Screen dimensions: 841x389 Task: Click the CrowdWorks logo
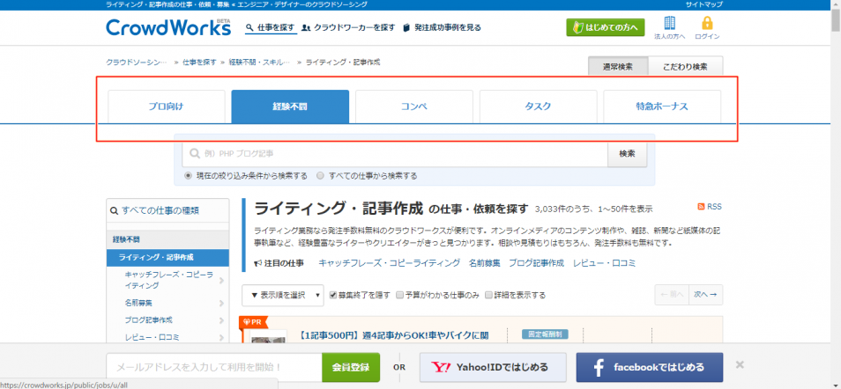[x=168, y=27]
